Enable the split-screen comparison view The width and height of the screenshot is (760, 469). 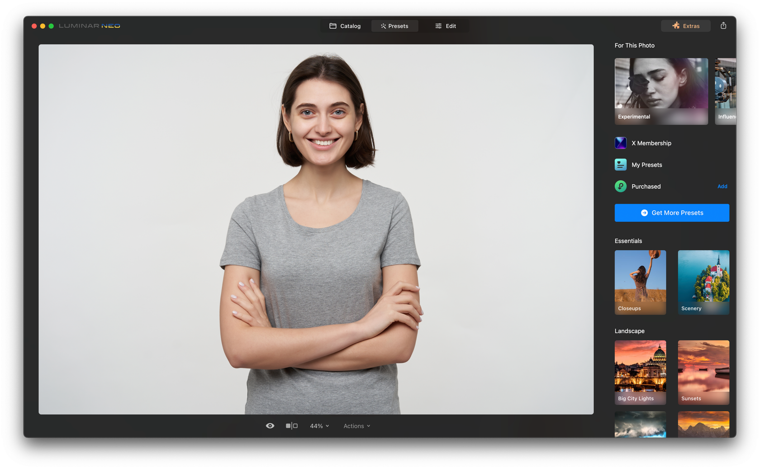292,426
